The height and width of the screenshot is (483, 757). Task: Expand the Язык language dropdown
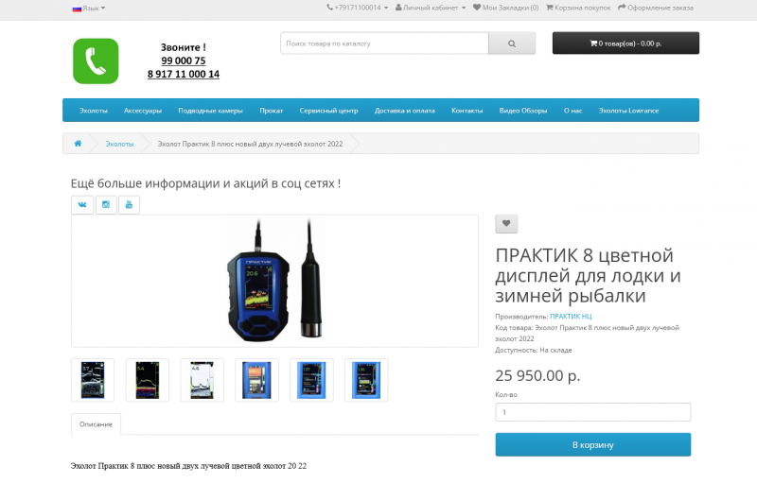[x=89, y=9]
